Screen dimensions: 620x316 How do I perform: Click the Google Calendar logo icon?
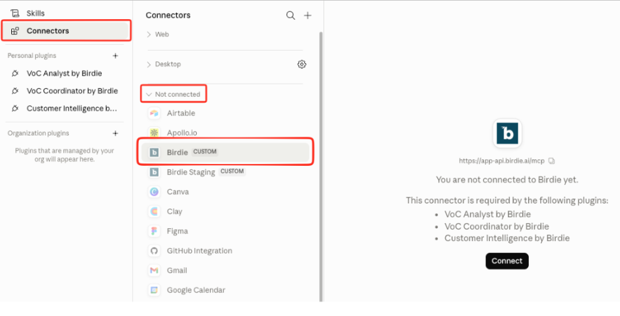155,290
